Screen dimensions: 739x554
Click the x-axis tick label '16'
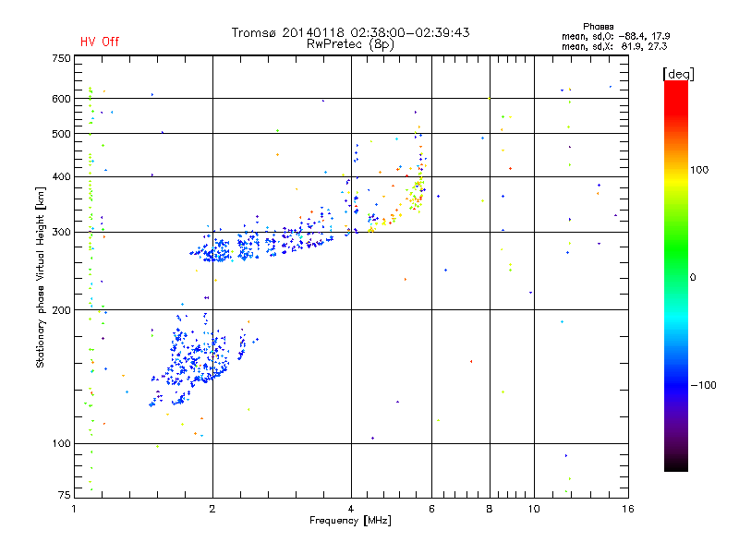(628, 509)
